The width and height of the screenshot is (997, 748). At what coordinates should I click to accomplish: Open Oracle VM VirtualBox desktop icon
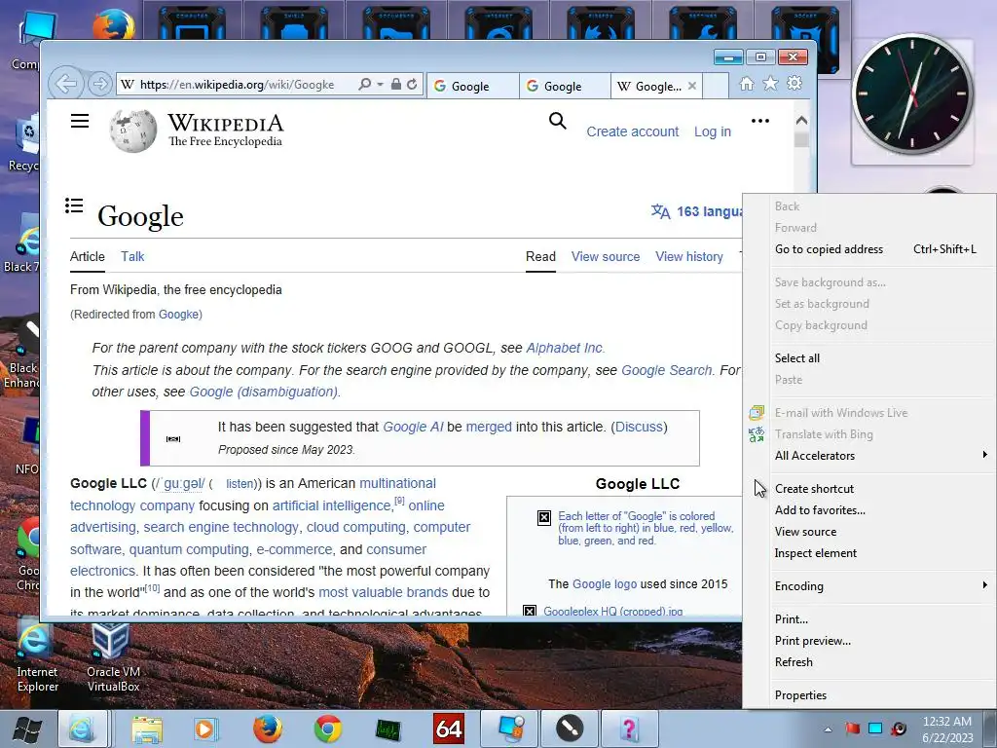tap(113, 657)
